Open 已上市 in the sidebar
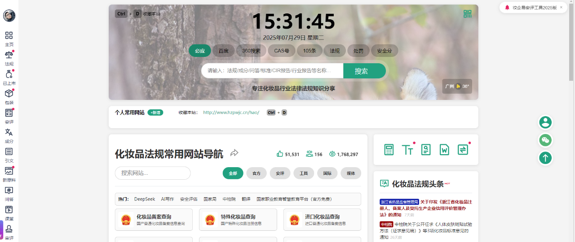The width and height of the screenshot is (575, 242). point(9,78)
